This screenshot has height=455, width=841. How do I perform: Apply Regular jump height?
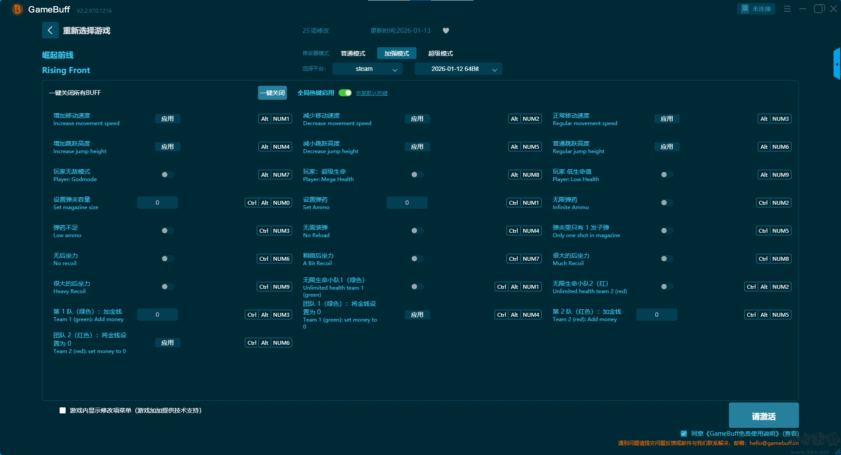(x=667, y=147)
